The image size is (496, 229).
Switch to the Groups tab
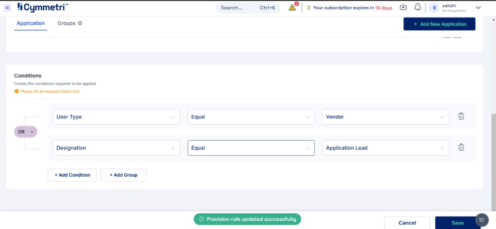(66, 23)
